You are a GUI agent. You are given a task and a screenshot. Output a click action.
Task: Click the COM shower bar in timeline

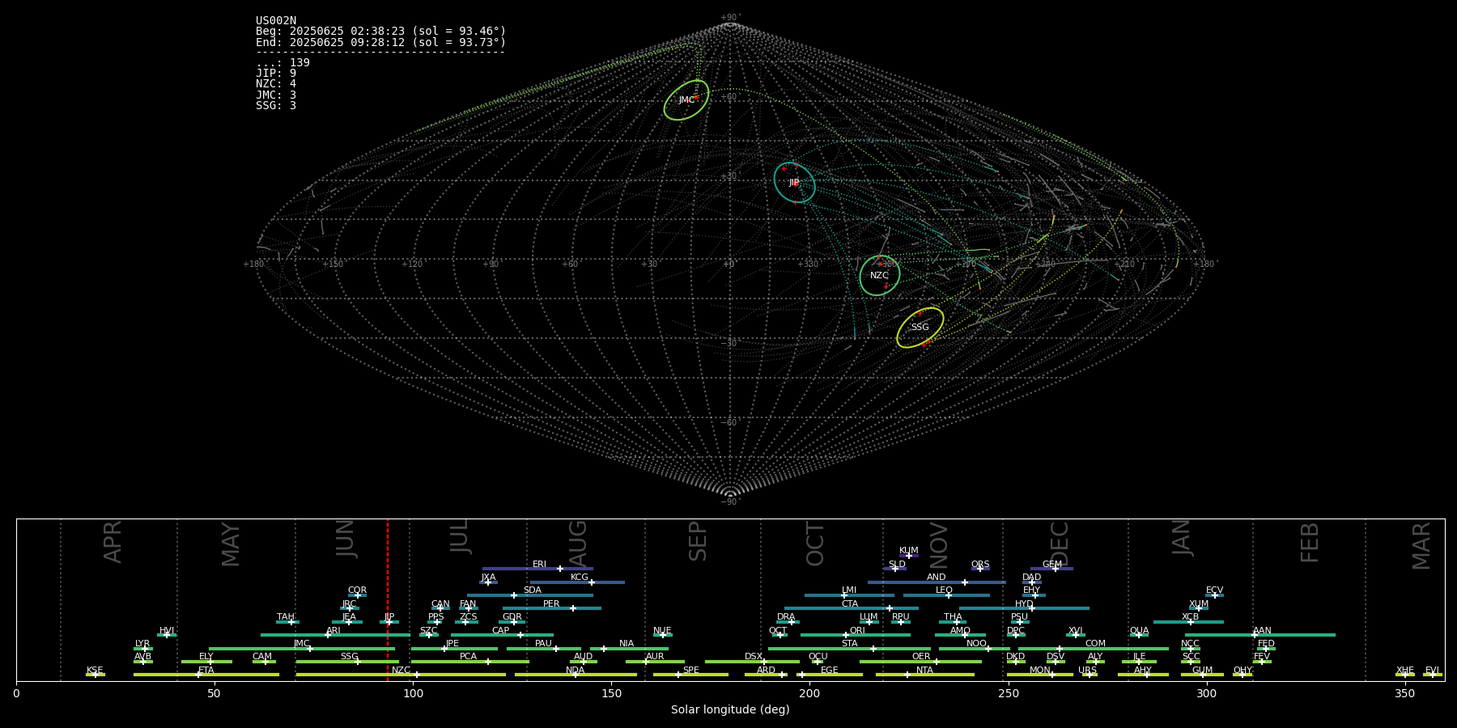coord(1094,648)
